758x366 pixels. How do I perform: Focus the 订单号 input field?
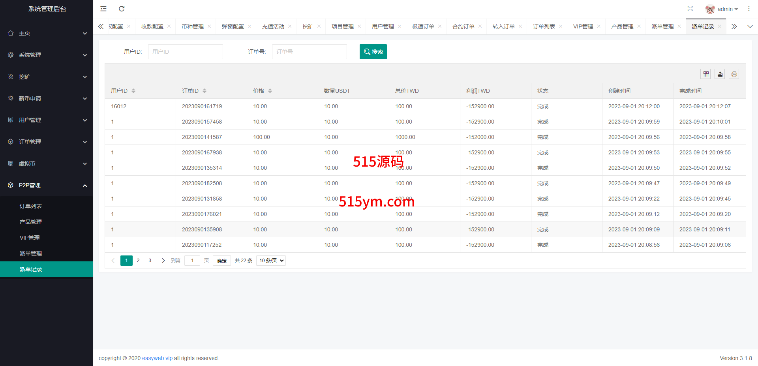[x=309, y=52]
